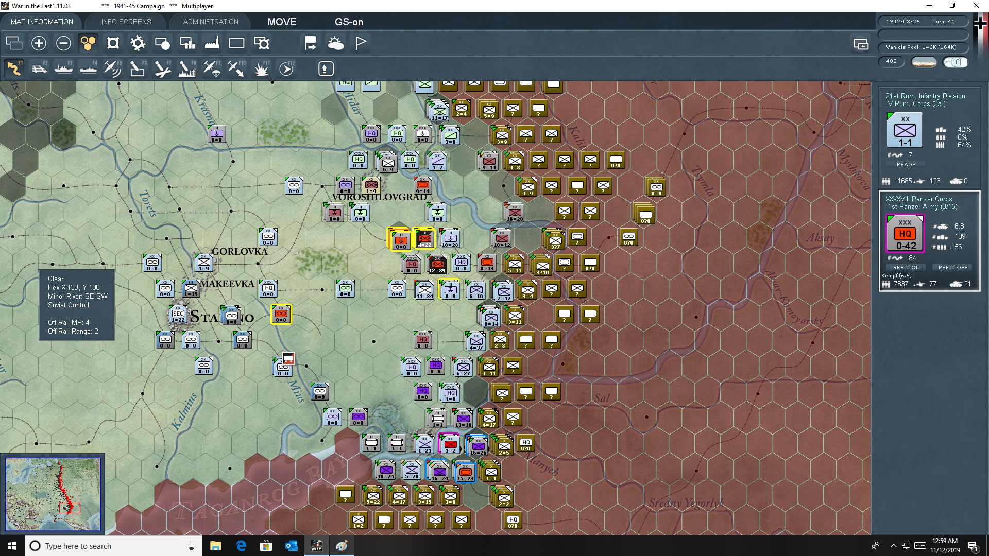Click the upload arrow box icon
The image size is (989, 556).
click(326, 68)
